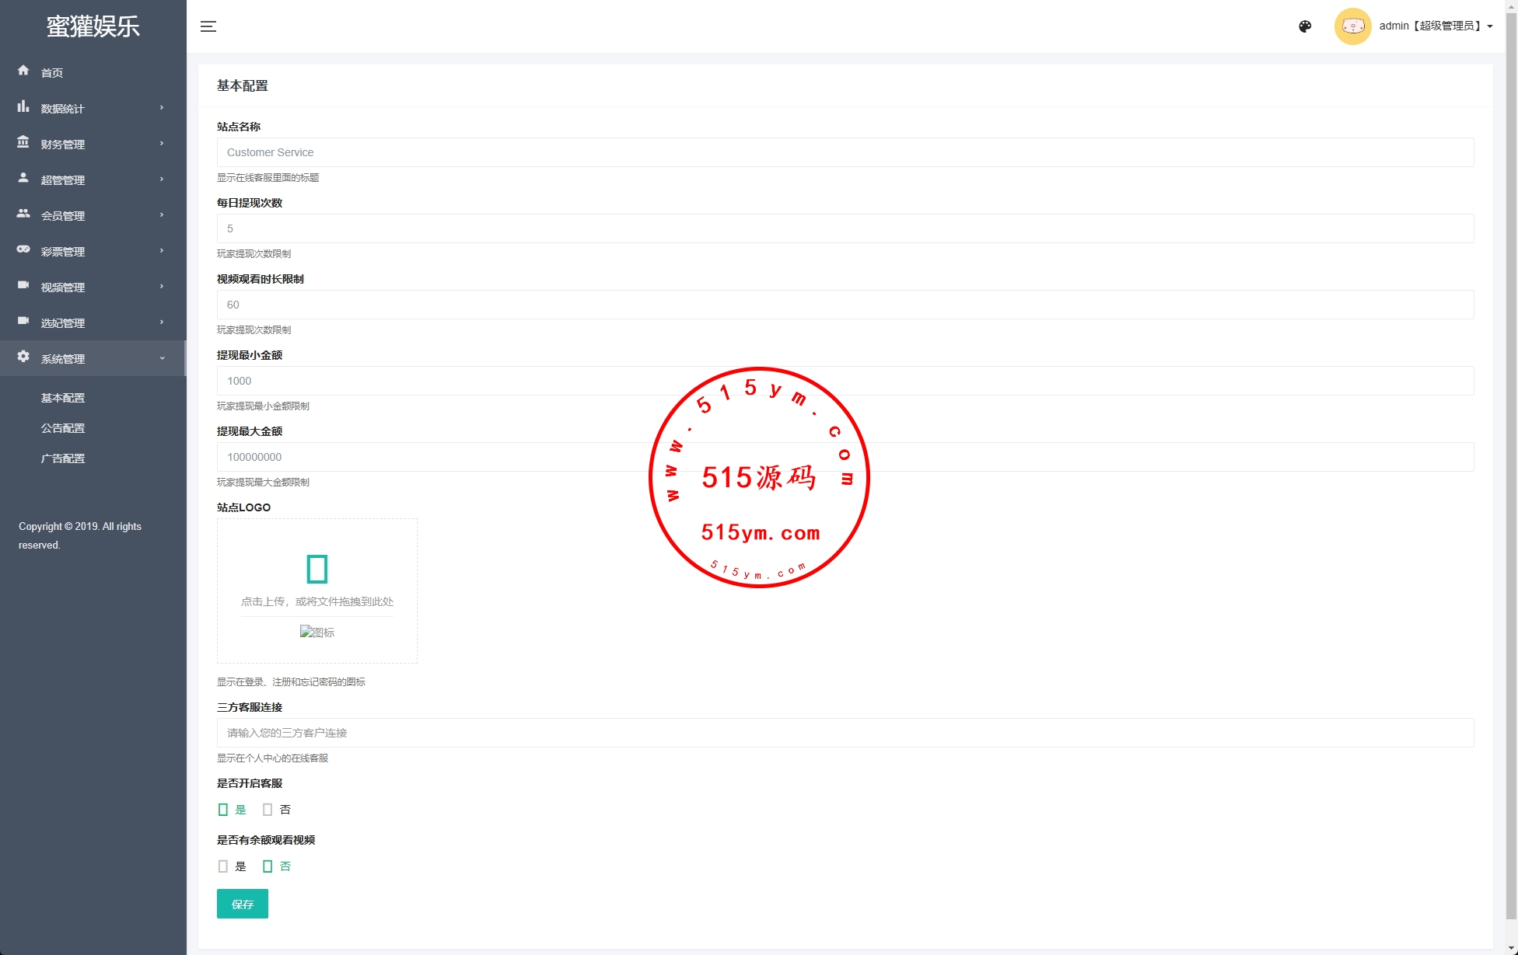Click the gamepad icon for 彩票管理

23,249
